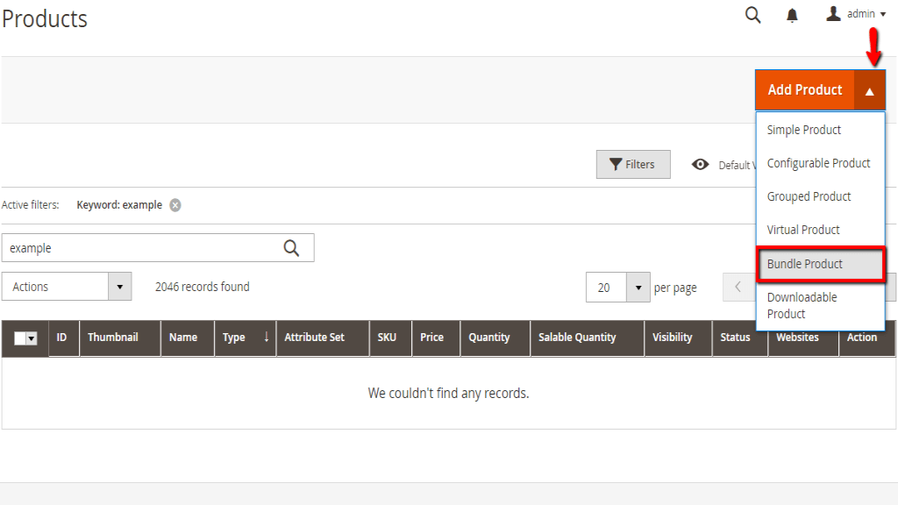Collapse the Add Product dropdown arrow
The image size is (898, 505).
coord(869,90)
